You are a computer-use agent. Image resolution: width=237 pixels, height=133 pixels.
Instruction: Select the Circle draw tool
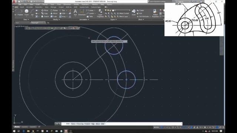pos(26,12)
